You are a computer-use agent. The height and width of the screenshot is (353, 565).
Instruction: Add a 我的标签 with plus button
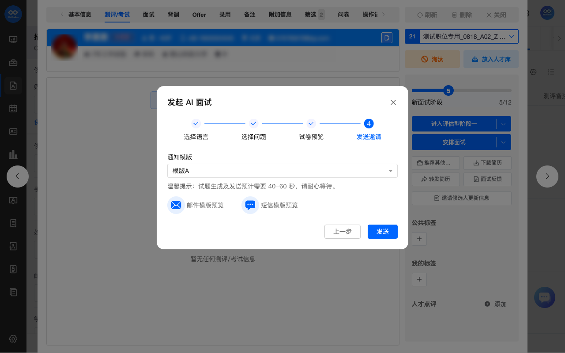[x=419, y=279]
